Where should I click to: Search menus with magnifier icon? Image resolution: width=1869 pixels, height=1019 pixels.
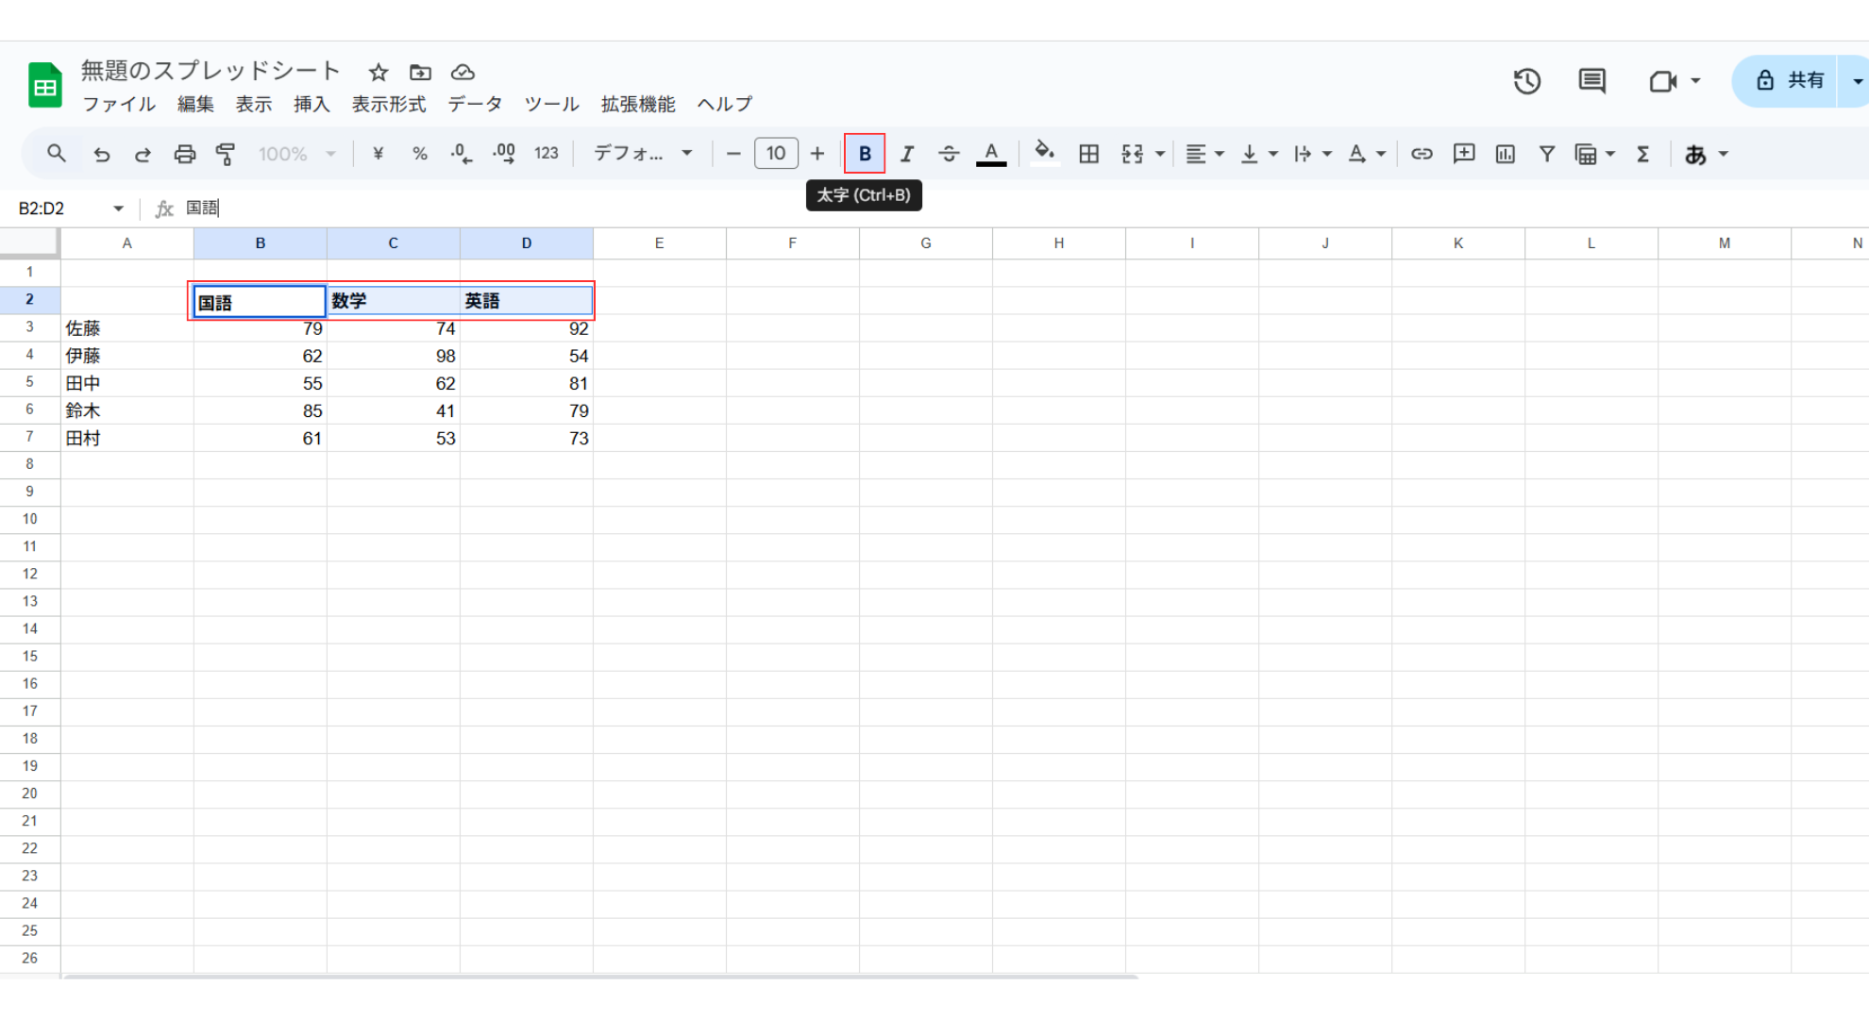(x=57, y=154)
